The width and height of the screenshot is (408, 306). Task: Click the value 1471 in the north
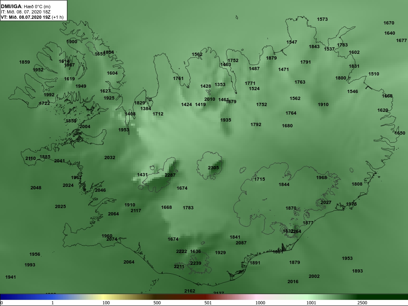284,69
